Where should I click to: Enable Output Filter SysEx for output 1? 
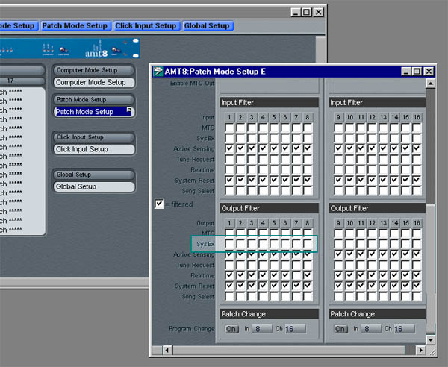[x=229, y=244]
